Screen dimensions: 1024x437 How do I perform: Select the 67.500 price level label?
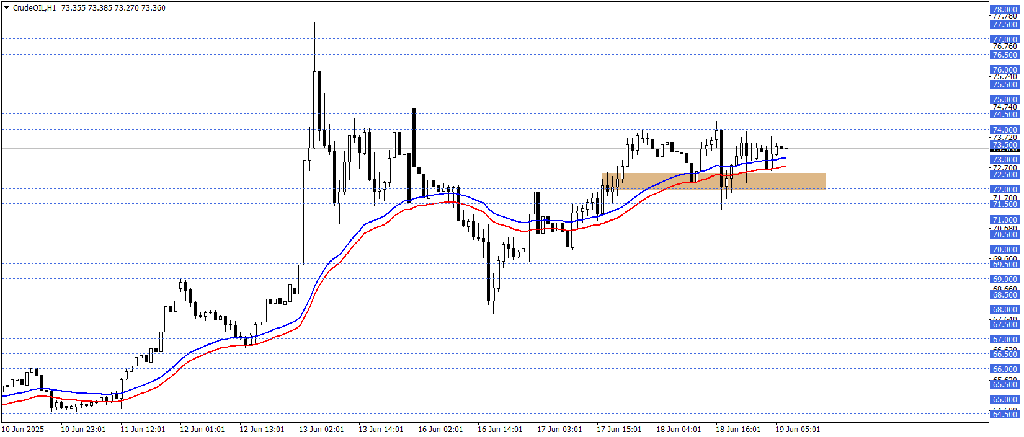1005,325
